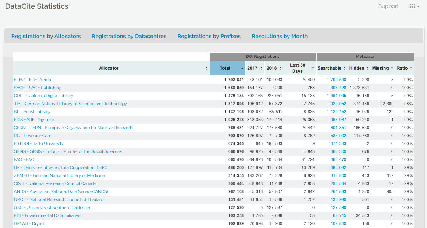Sort table by Searchable column
Image resolution: width=427 pixels, height=228 pixels.
(332, 68)
